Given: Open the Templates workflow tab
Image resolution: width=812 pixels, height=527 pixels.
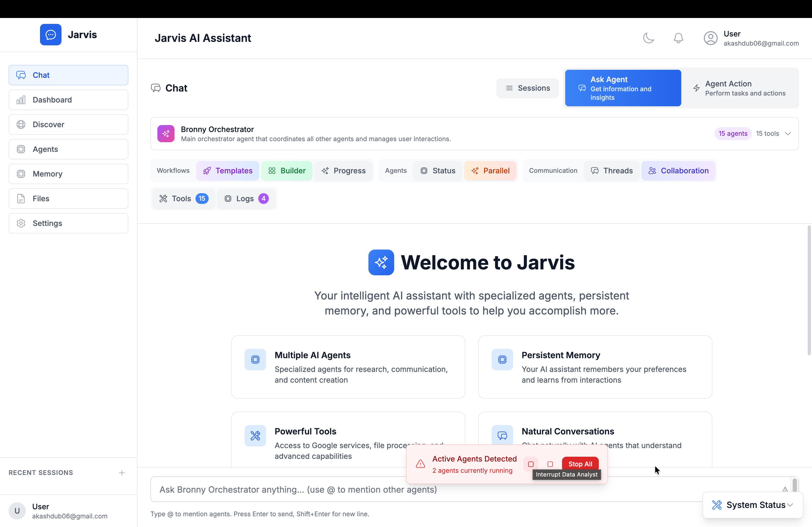Looking at the screenshot, I should (227, 171).
